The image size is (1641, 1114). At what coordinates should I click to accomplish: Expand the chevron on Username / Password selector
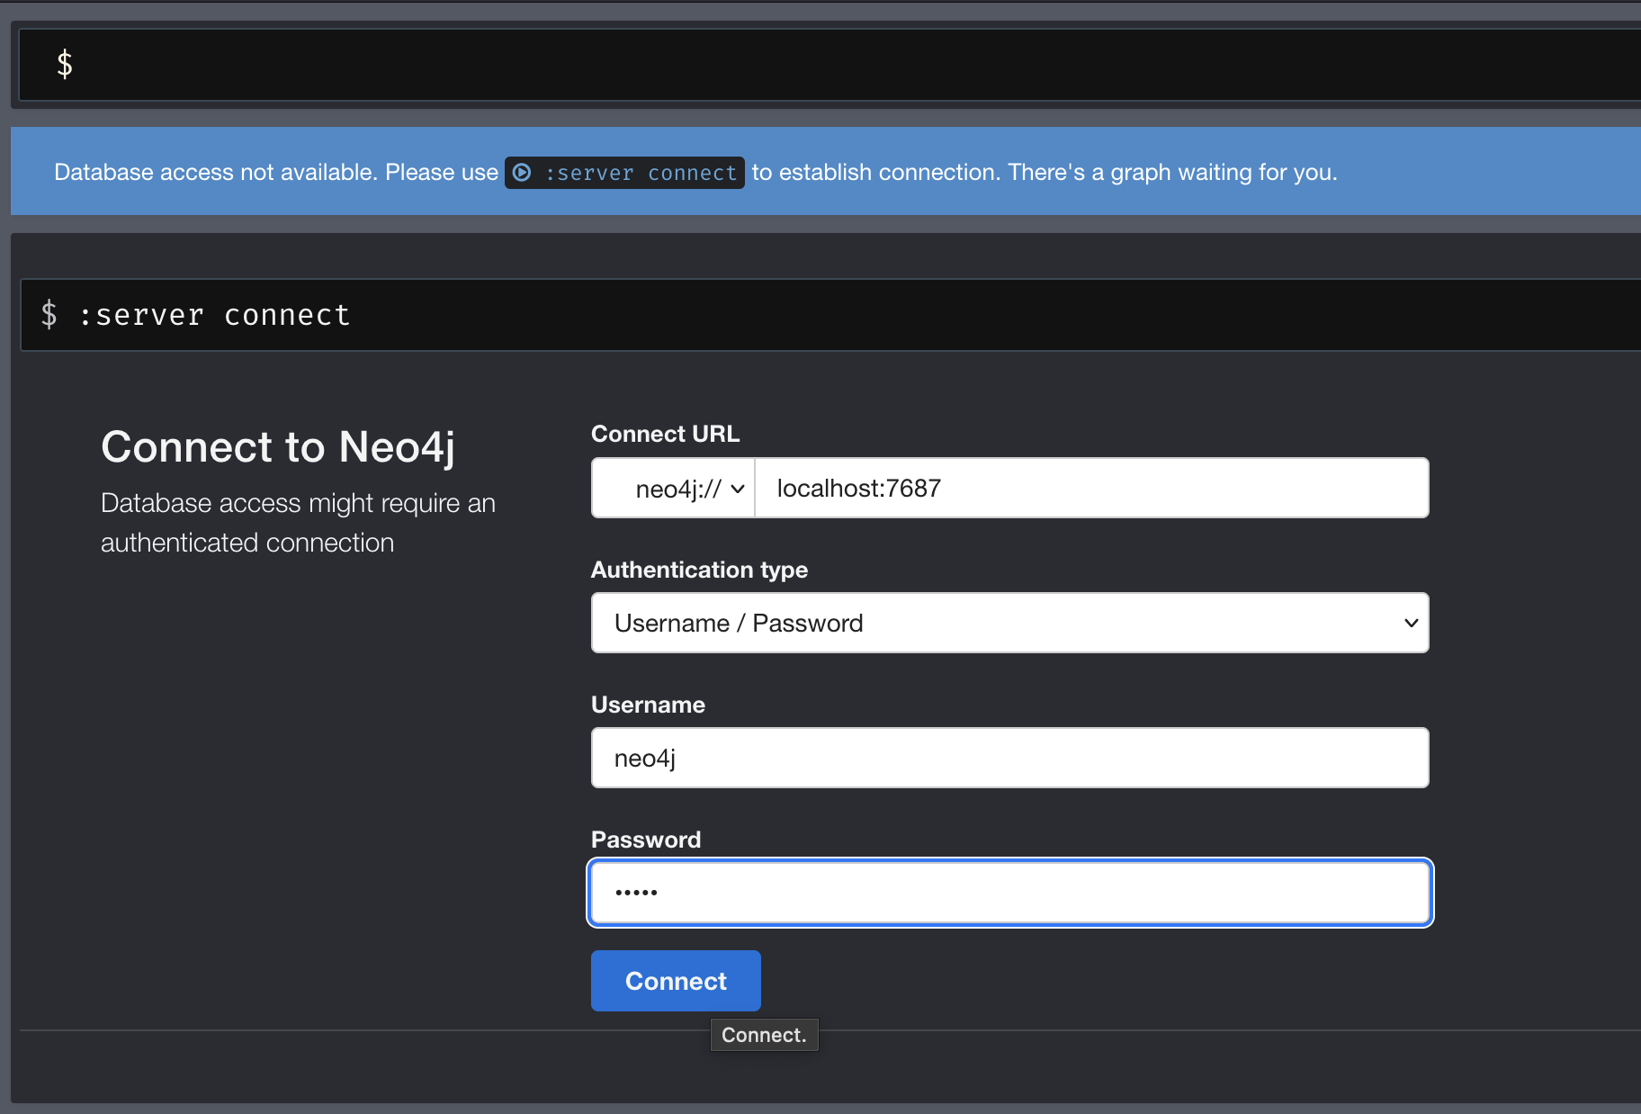click(x=1408, y=623)
